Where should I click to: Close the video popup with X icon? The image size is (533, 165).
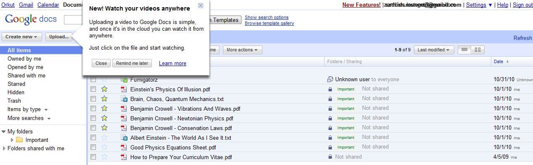click(201, 5)
